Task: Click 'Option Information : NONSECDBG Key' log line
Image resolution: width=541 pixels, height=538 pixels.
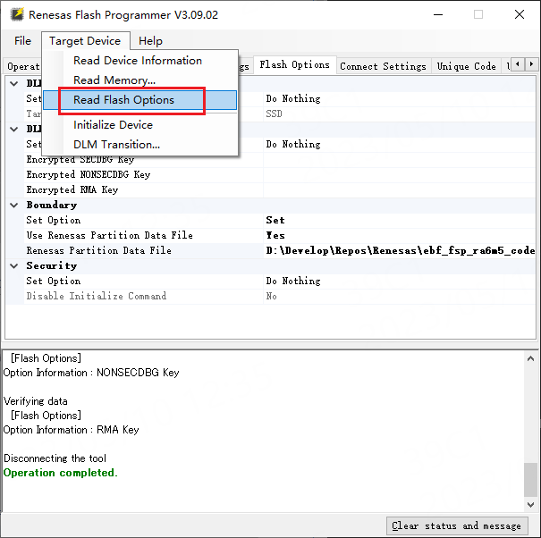Action: tap(91, 373)
